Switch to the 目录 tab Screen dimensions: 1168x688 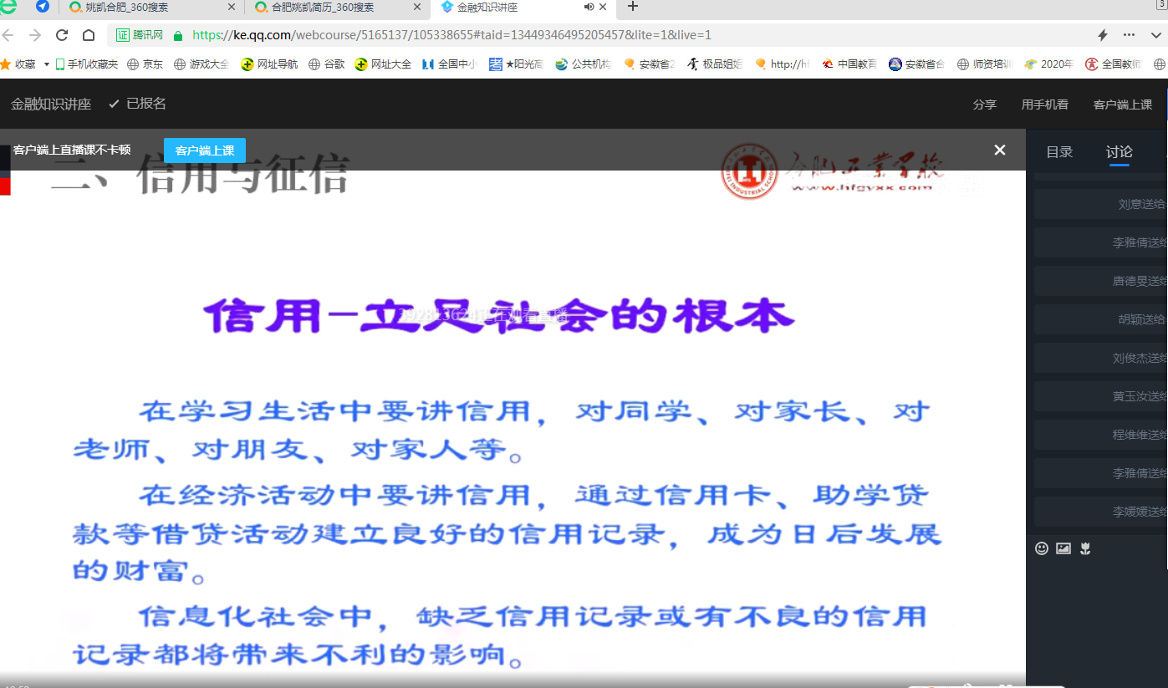click(x=1059, y=151)
